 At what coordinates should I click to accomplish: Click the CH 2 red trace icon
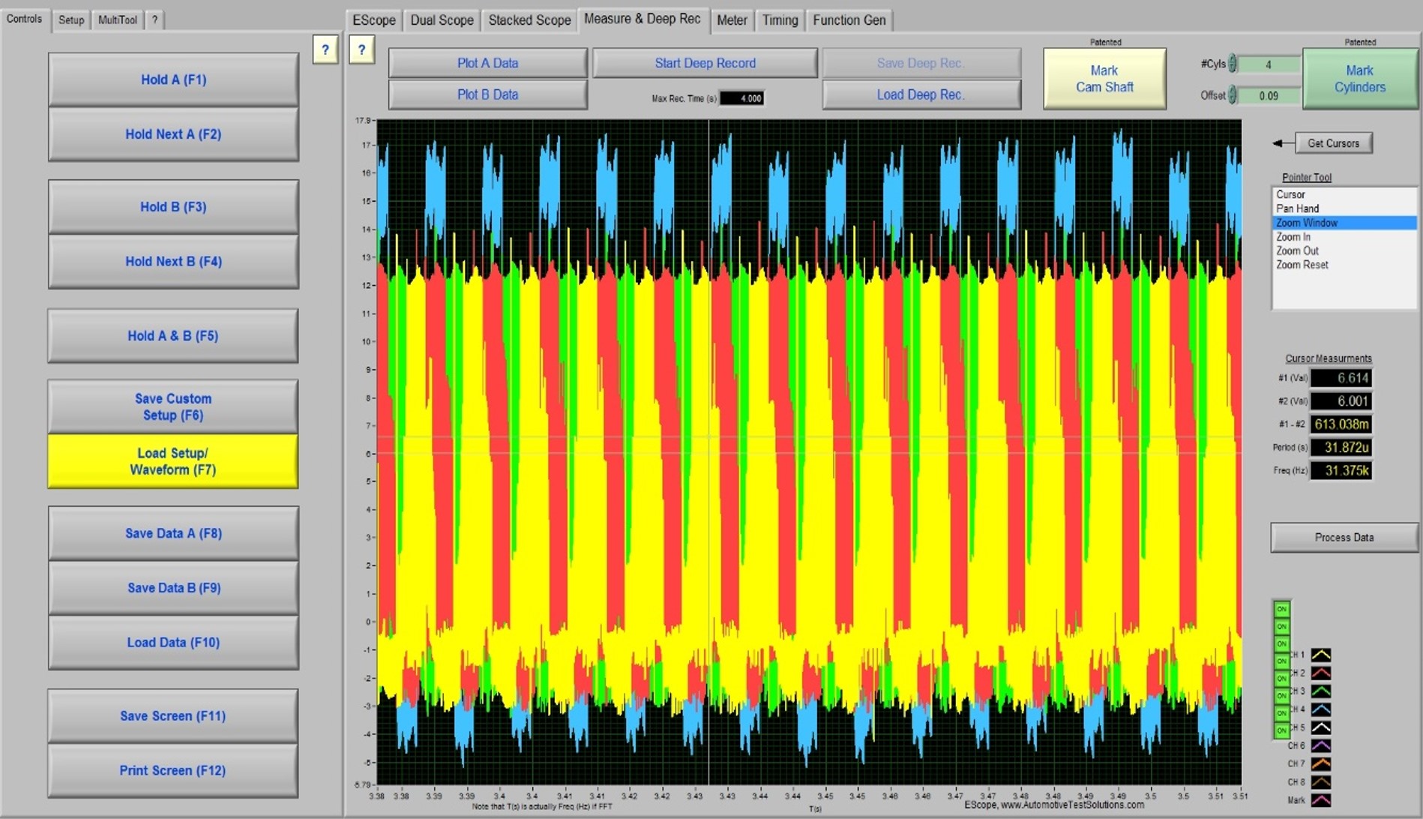coord(1320,673)
